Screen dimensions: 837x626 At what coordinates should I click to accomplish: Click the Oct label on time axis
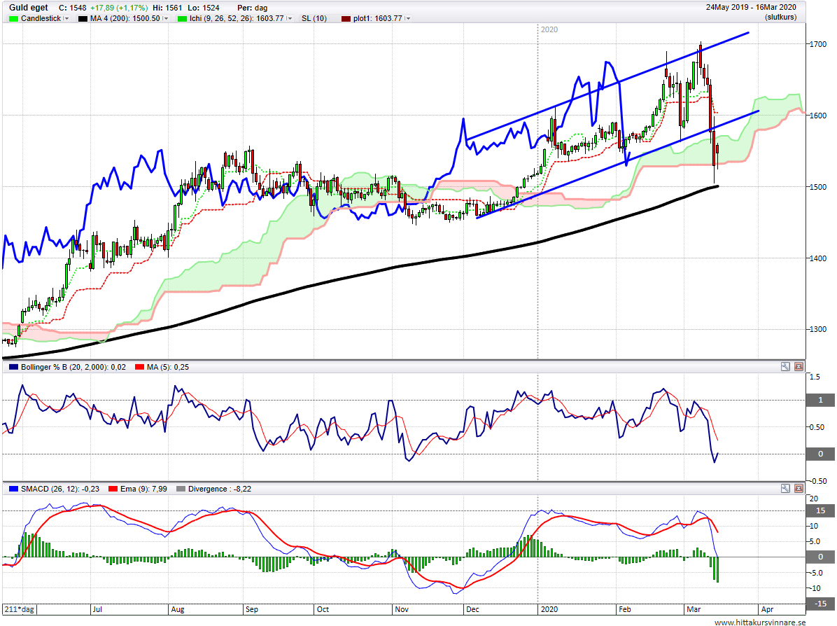point(323,609)
